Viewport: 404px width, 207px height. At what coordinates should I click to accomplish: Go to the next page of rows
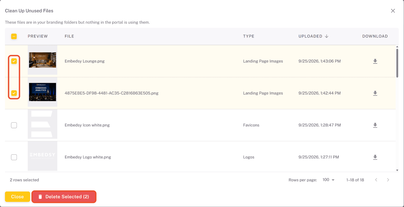pyautogui.click(x=388, y=180)
